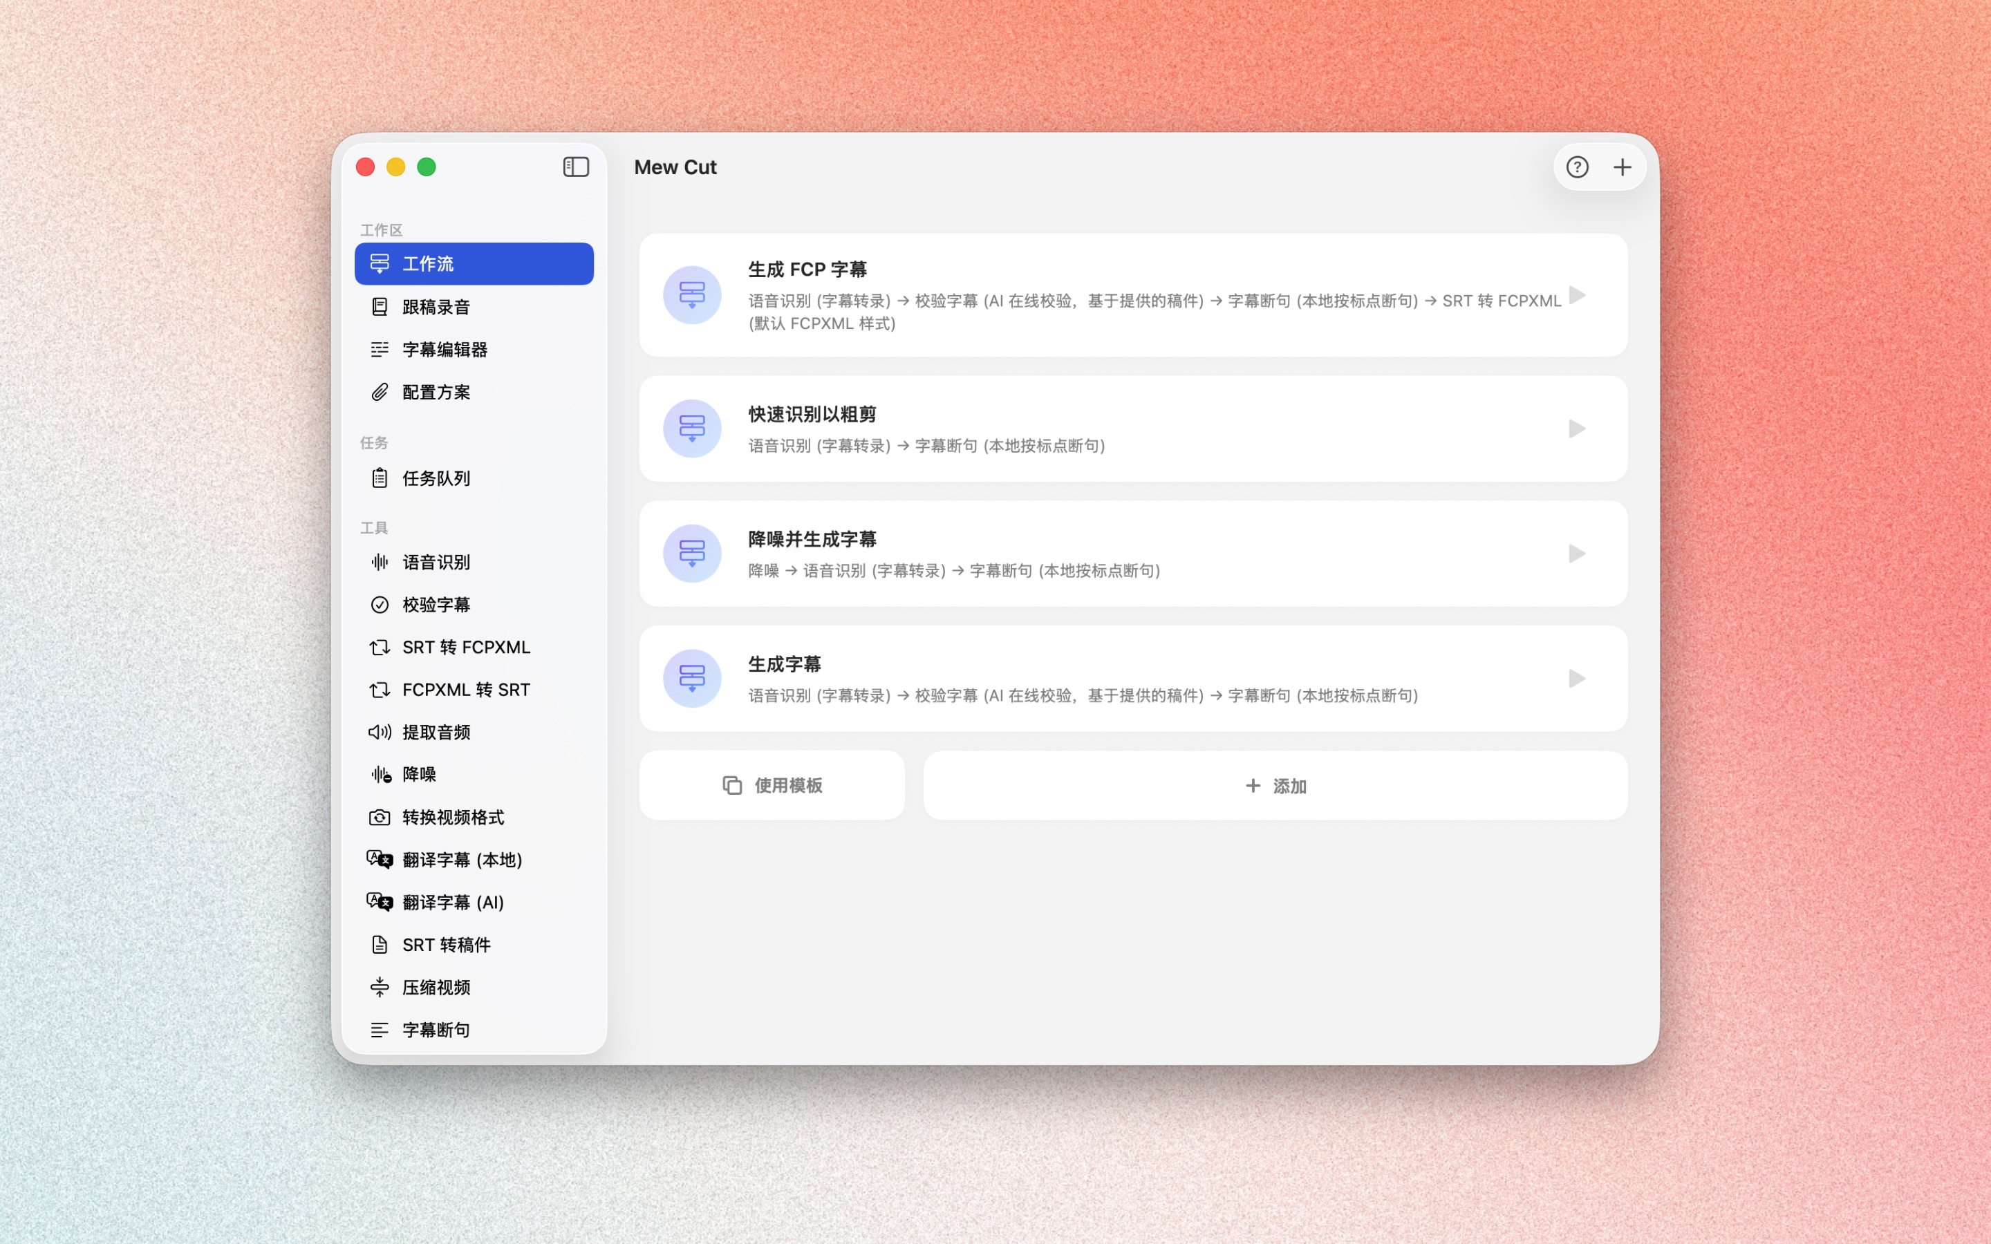This screenshot has width=1991, height=1244.
Task: Click the 语音识别 waveform icon
Action: (380, 562)
